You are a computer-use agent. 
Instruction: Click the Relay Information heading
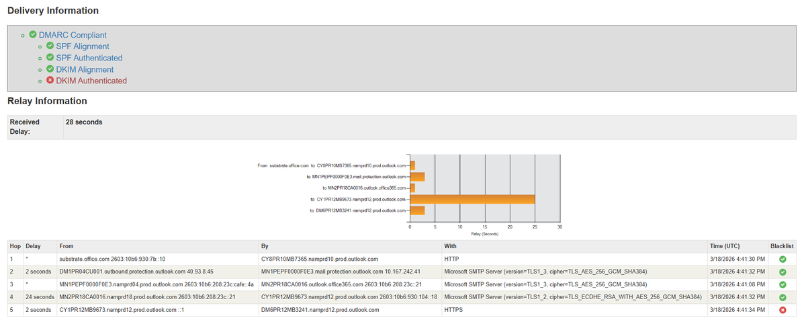pyautogui.click(x=47, y=101)
